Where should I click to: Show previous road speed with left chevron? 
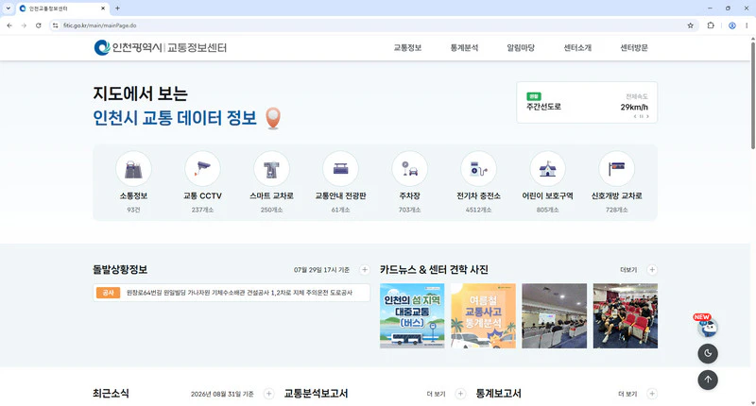point(635,116)
